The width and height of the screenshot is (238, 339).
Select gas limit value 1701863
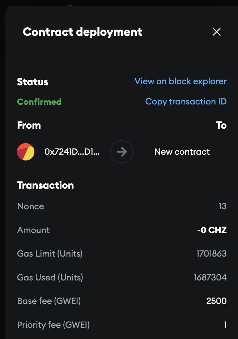211,254
